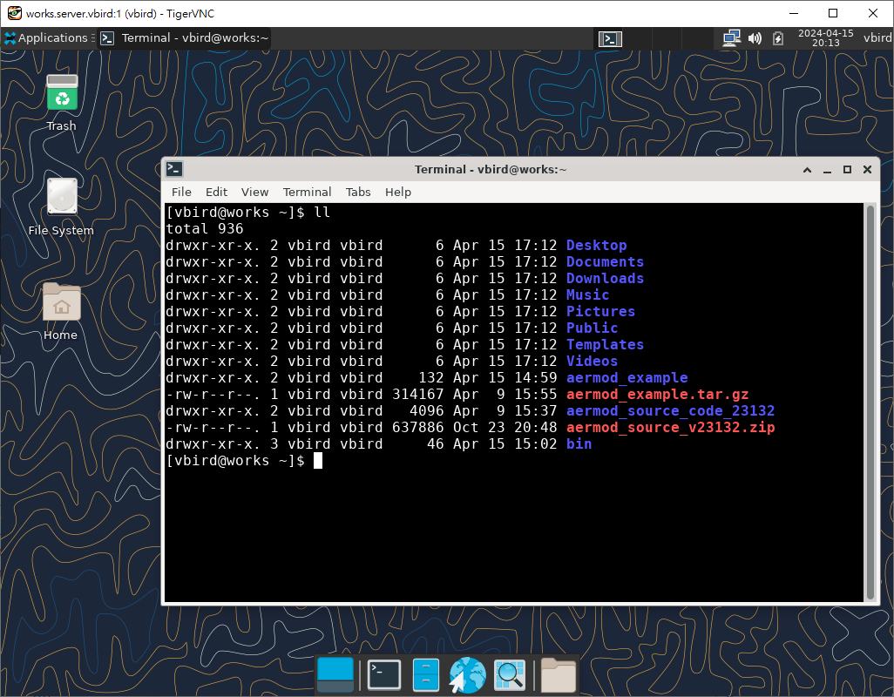The height and width of the screenshot is (697, 894).
Task: Expand the Applications menu
Action: tap(48, 37)
